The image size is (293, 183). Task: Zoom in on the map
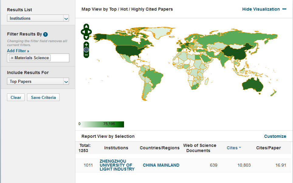coord(86,45)
